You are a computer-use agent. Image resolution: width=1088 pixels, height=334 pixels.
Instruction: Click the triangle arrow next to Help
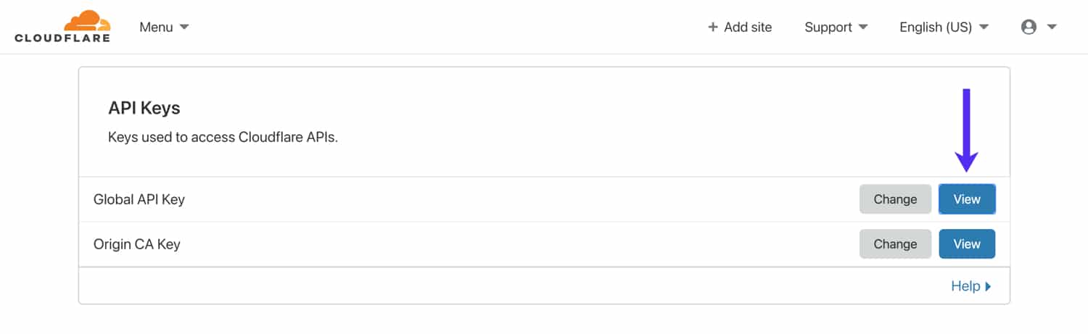coord(988,287)
